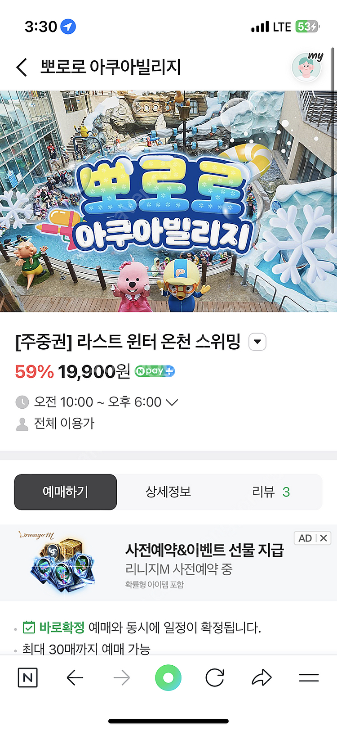The height and width of the screenshot is (731, 337).
Task: Switch to the 상세정보 tab
Action: pyautogui.click(x=168, y=492)
